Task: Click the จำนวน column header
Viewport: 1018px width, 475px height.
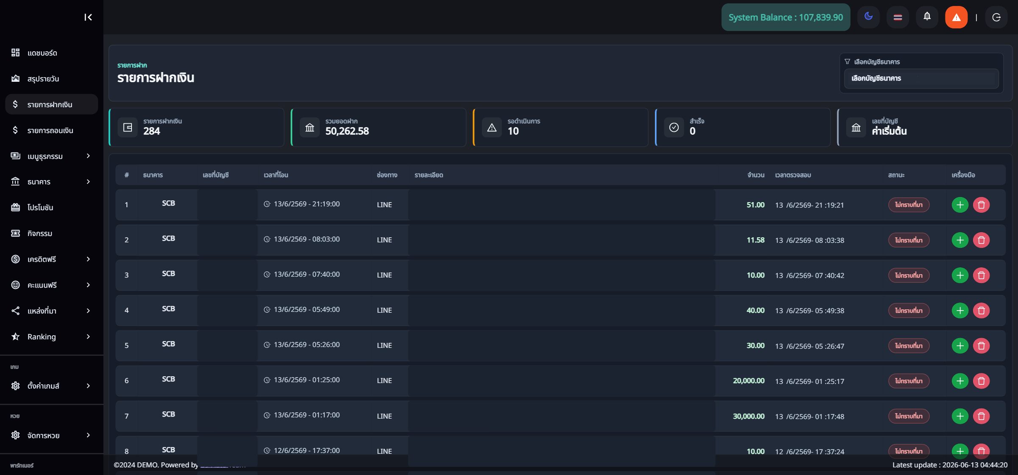Action: pos(756,175)
